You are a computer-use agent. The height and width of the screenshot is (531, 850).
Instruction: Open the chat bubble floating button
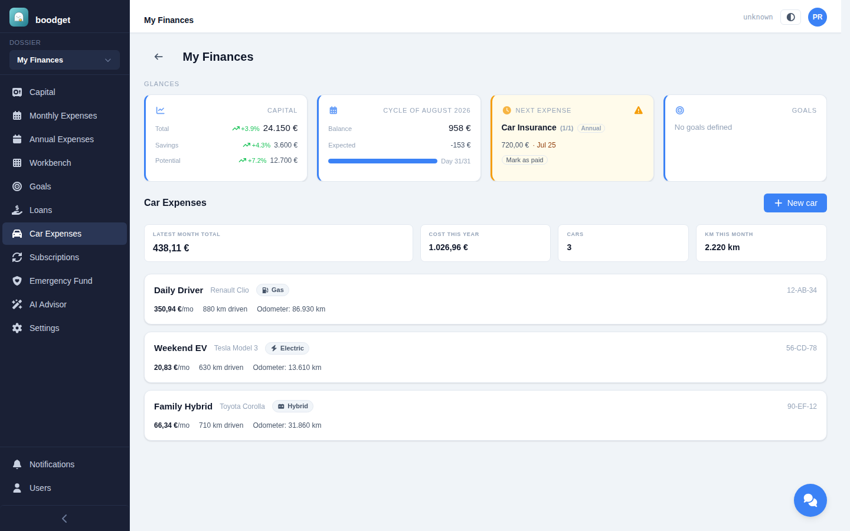(810, 500)
